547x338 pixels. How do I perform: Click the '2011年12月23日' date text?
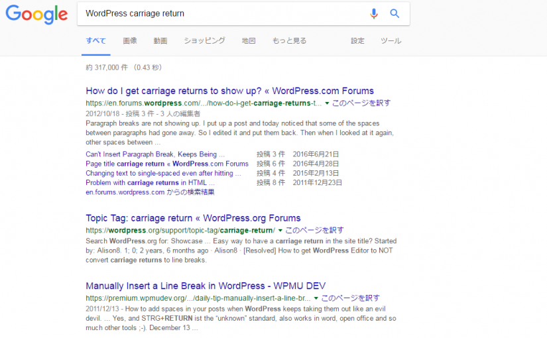pyautogui.click(x=318, y=182)
